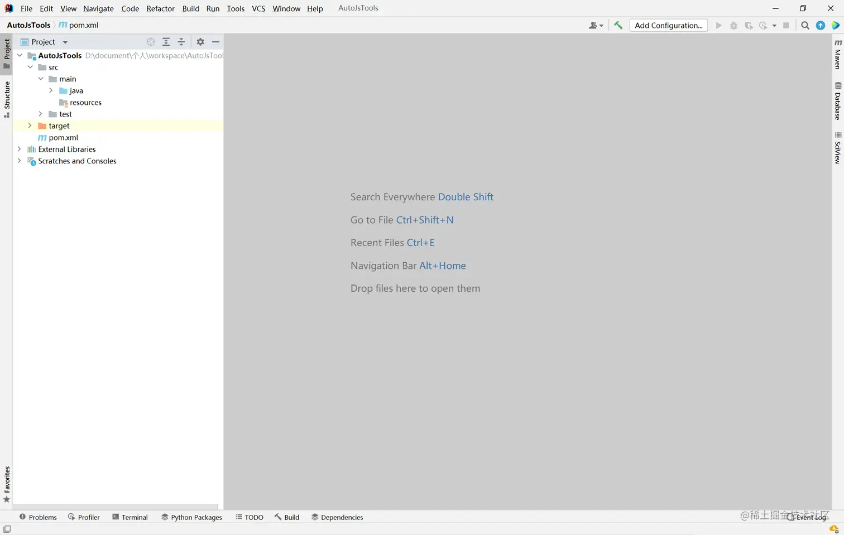
Task: Open the File menu
Action: pyautogui.click(x=26, y=8)
